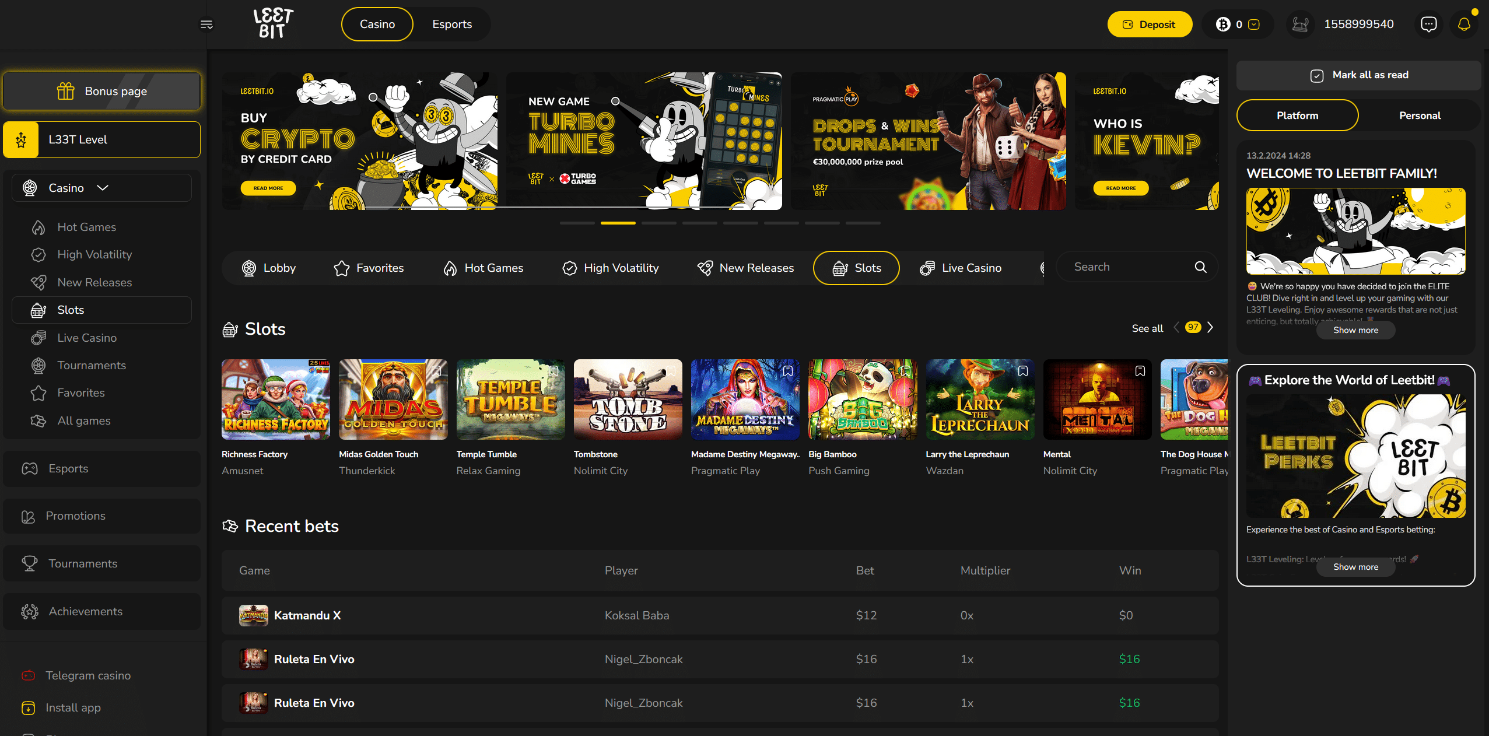Click the search magnifier icon
Image resolution: width=1489 pixels, height=736 pixels.
[x=1200, y=267]
